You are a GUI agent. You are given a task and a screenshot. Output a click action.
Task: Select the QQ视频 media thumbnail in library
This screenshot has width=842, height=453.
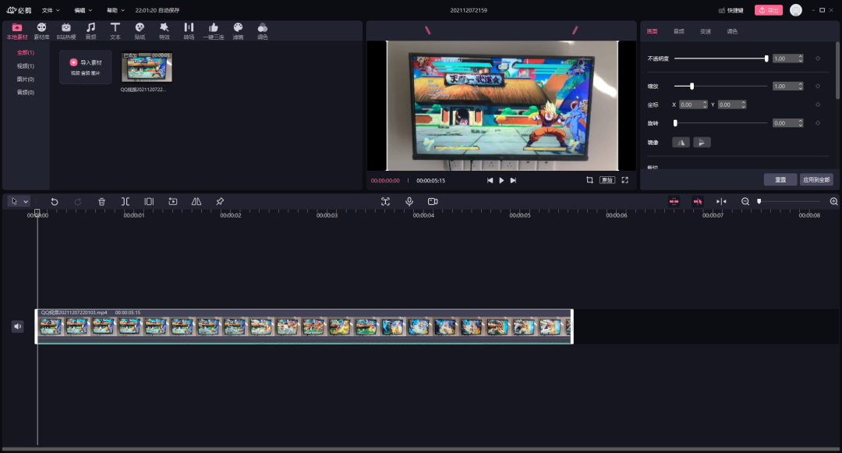147,68
